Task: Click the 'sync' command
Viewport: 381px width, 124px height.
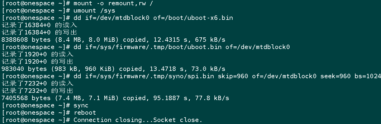Action: point(81,105)
